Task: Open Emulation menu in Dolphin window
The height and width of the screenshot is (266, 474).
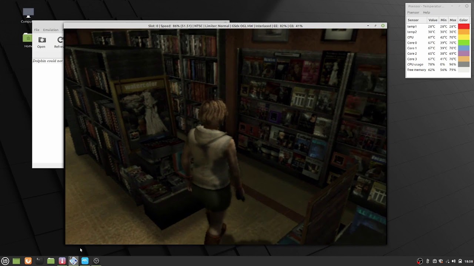Action: 51,30
